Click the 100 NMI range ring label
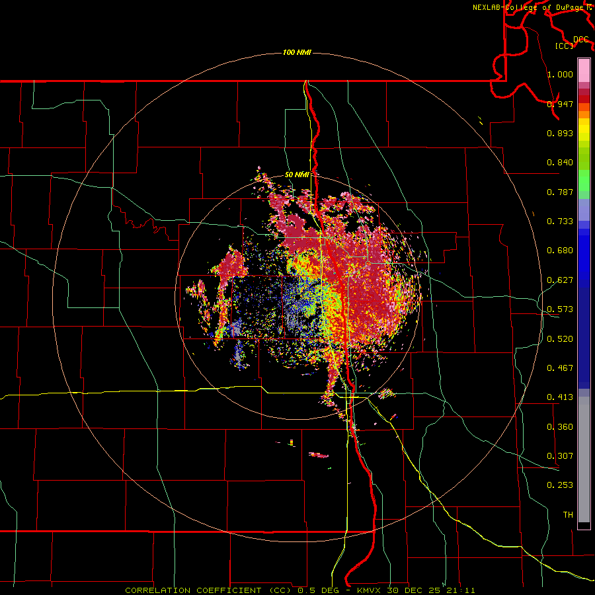This screenshot has height=595, width=595. coord(297,52)
